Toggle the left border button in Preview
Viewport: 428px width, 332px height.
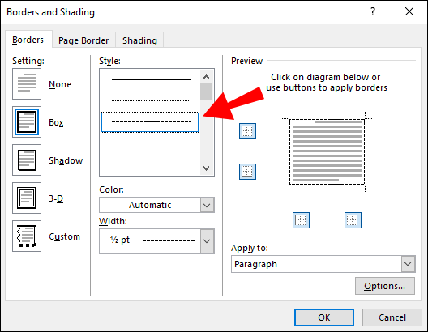301,220
